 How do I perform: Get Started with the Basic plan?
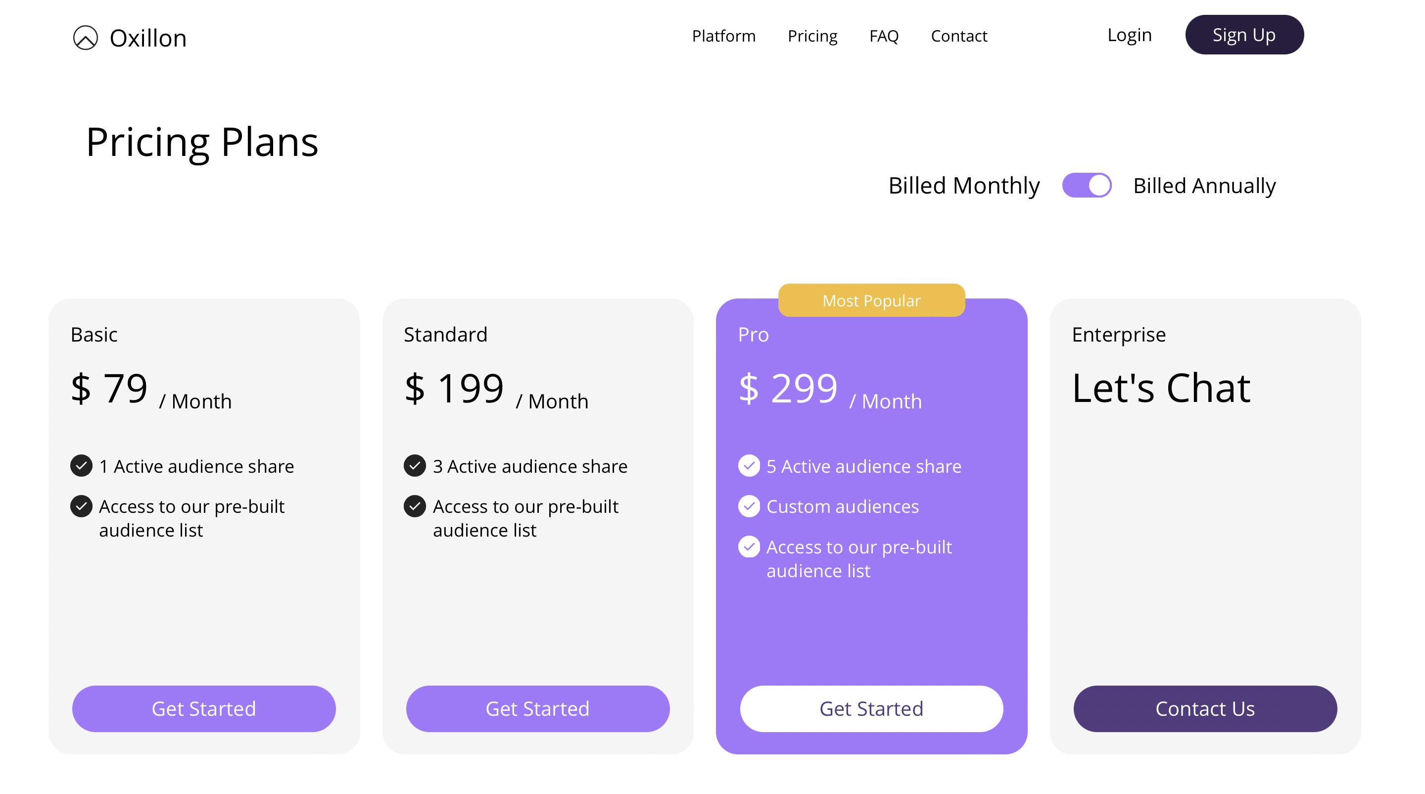pos(203,709)
